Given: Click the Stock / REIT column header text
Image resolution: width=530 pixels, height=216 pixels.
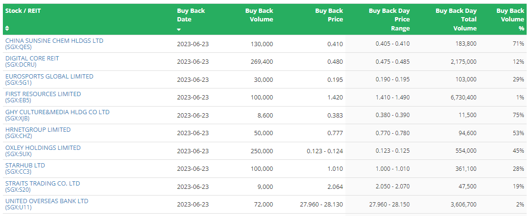Looking at the screenshot, I should pyautogui.click(x=23, y=11).
